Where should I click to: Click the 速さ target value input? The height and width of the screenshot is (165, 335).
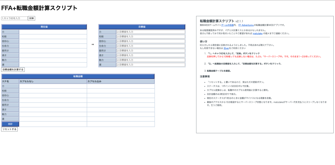(x=150, y=55)
